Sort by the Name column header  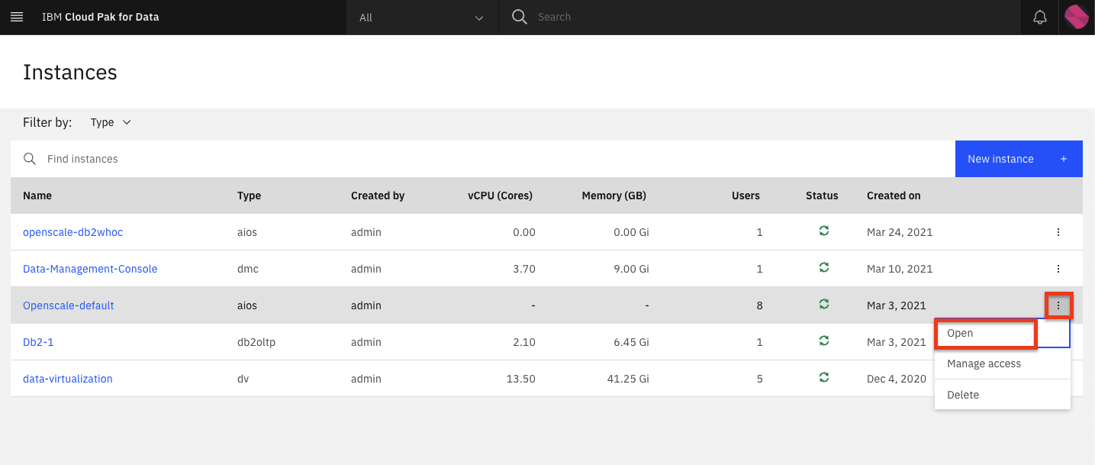37,195
